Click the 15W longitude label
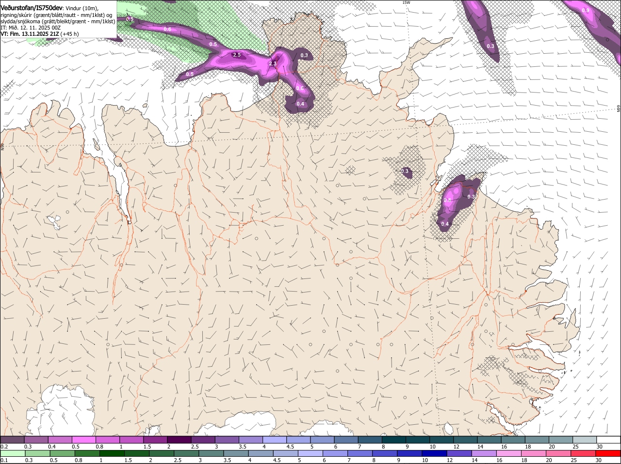This screenshot has width=621, height=464. tap(406, 2)
